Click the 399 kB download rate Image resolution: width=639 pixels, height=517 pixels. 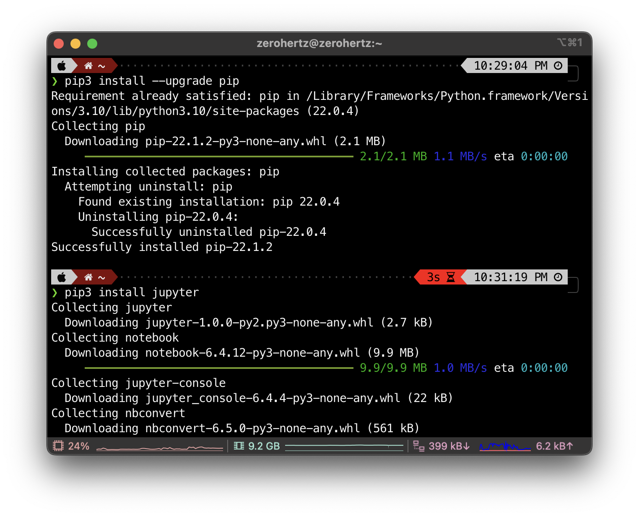(449, 446)
